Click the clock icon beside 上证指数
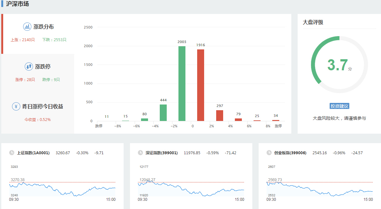The height and width of the screenshot is (209, 381). pos(12,153)
